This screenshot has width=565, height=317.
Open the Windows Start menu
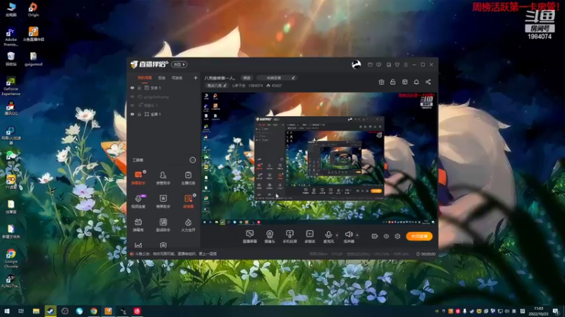(x=7, y=311)
